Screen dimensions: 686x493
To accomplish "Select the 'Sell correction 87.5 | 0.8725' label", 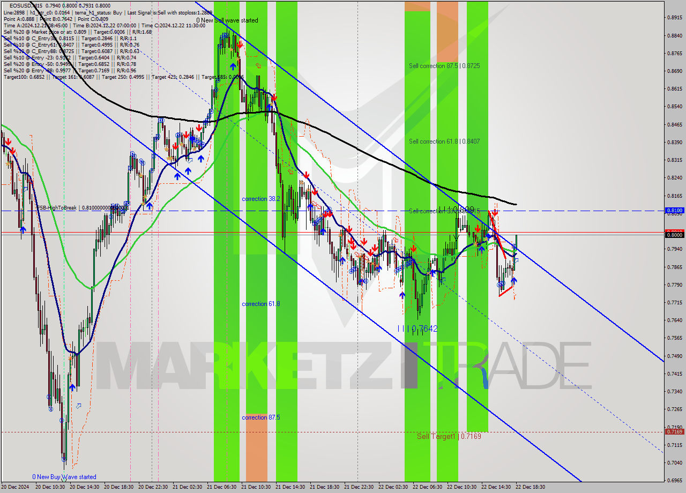I will [444, 66].
